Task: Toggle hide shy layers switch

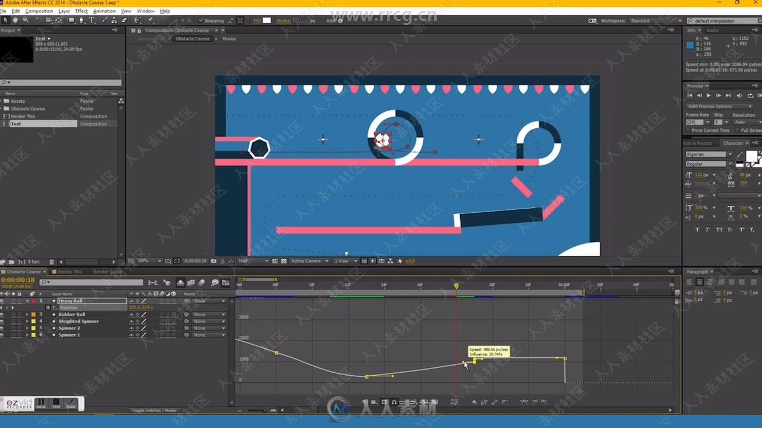Action: point(181,282)
